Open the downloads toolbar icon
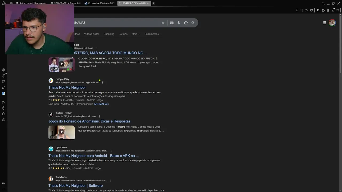 [x=333, y=10]
